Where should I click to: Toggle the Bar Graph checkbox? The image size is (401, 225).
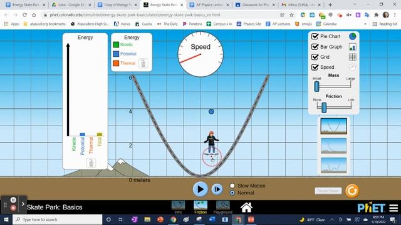point(315,47)
